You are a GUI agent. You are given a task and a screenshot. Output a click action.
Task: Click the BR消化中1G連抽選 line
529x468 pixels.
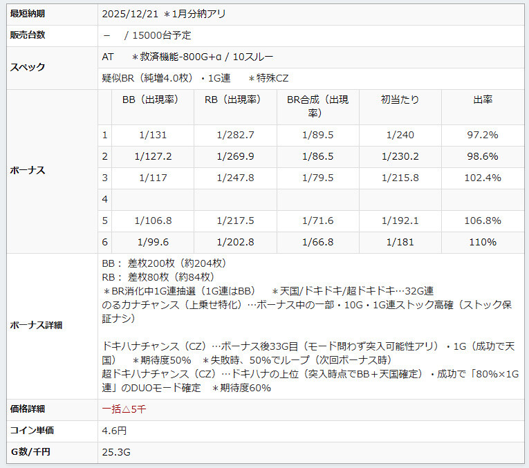pyautogui.click(x=268, y=291)
